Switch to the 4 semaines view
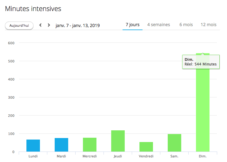 [x=159, y=25]
